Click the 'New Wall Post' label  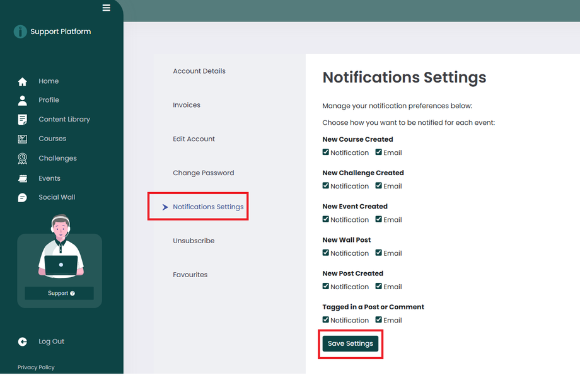[x=347, y=240]
